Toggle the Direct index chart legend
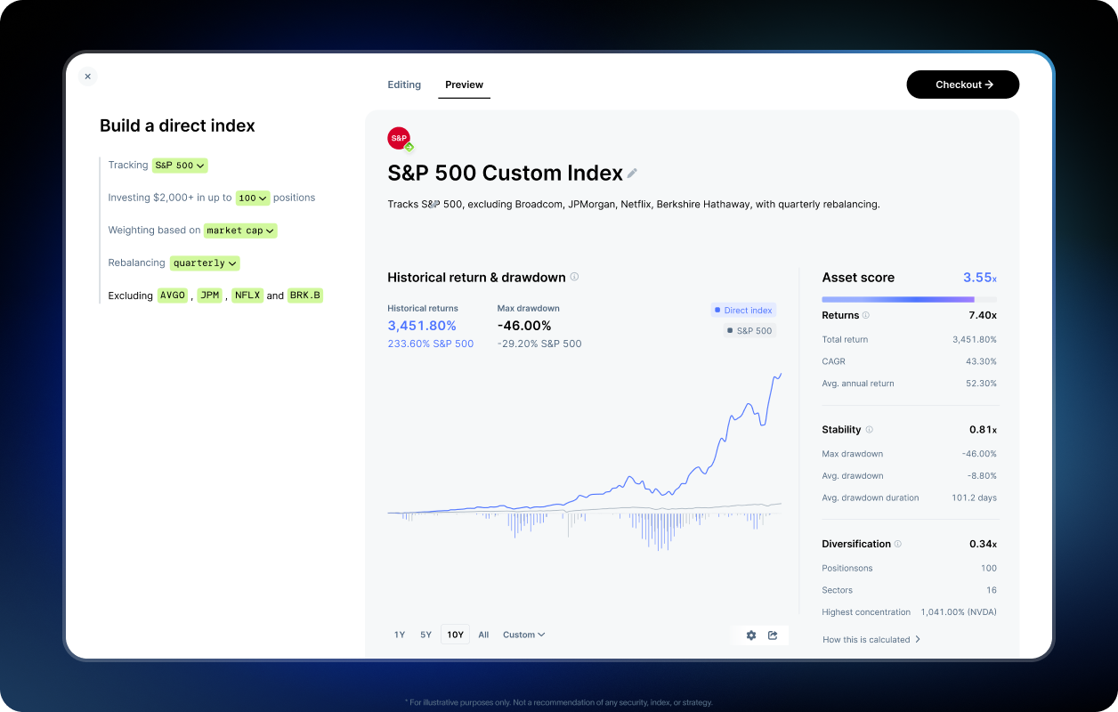The width and height of the screenshot is (1118, 712). tap(743, 311)
